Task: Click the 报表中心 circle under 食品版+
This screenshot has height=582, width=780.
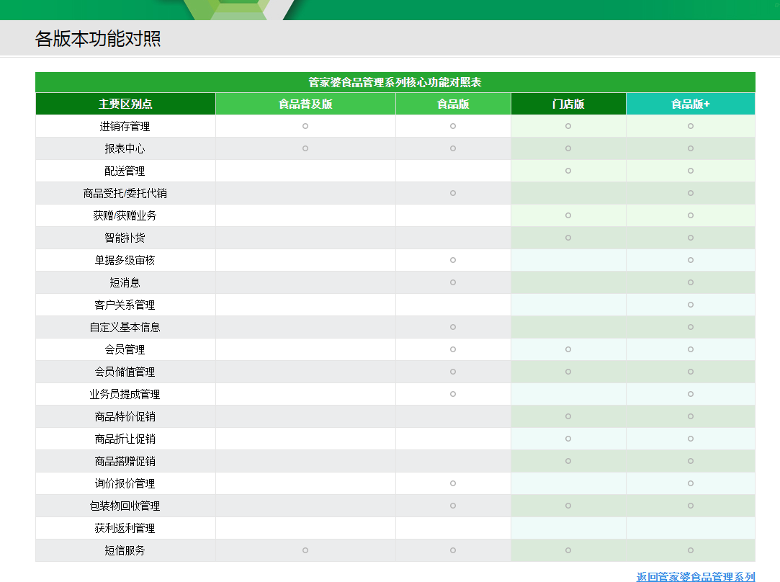Action: point(690,148)
